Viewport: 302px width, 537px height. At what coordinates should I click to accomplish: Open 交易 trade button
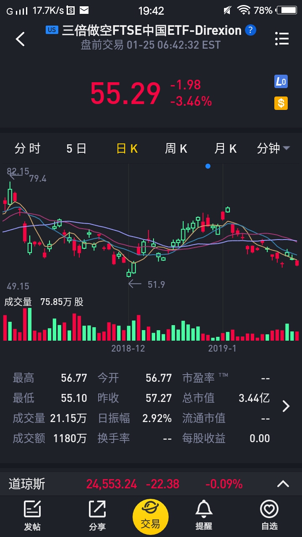(x=151, y=517)
